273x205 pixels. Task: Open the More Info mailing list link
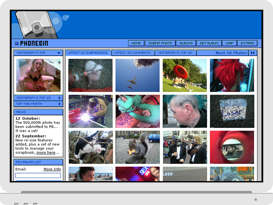tap(52, 169)
